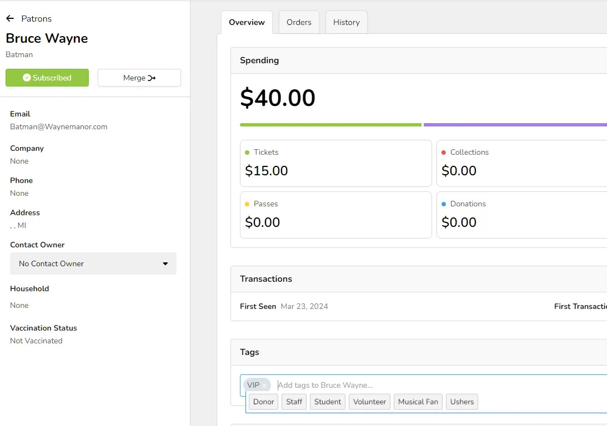Click the $40.00 total spending amount
607x426 pixels.
tap(278, 98)
